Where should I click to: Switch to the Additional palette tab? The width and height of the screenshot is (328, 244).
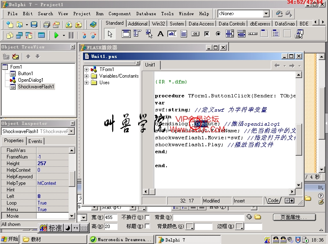click(x=138, y=24)
